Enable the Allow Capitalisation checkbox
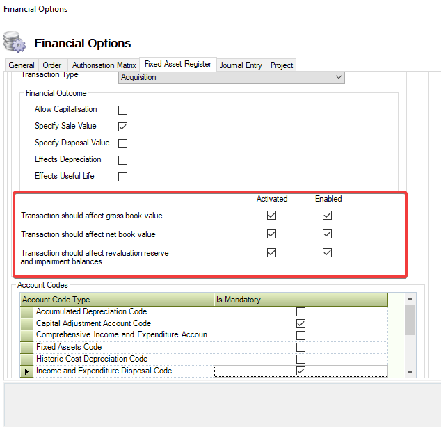Screen dimensions: 441x429 tap(123, 110)
